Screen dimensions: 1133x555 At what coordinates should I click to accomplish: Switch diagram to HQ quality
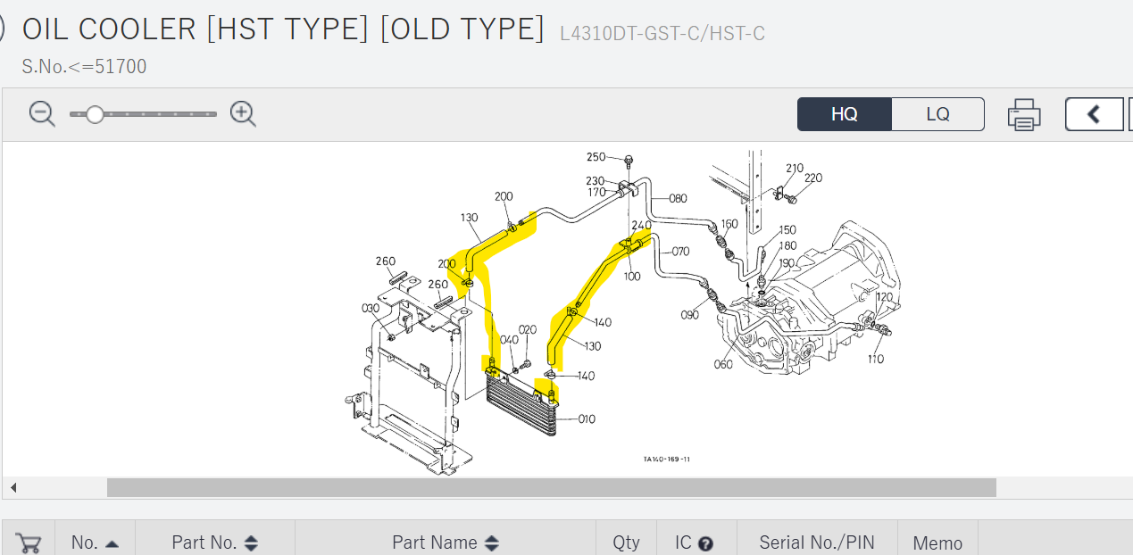click(x=844, y=114)
